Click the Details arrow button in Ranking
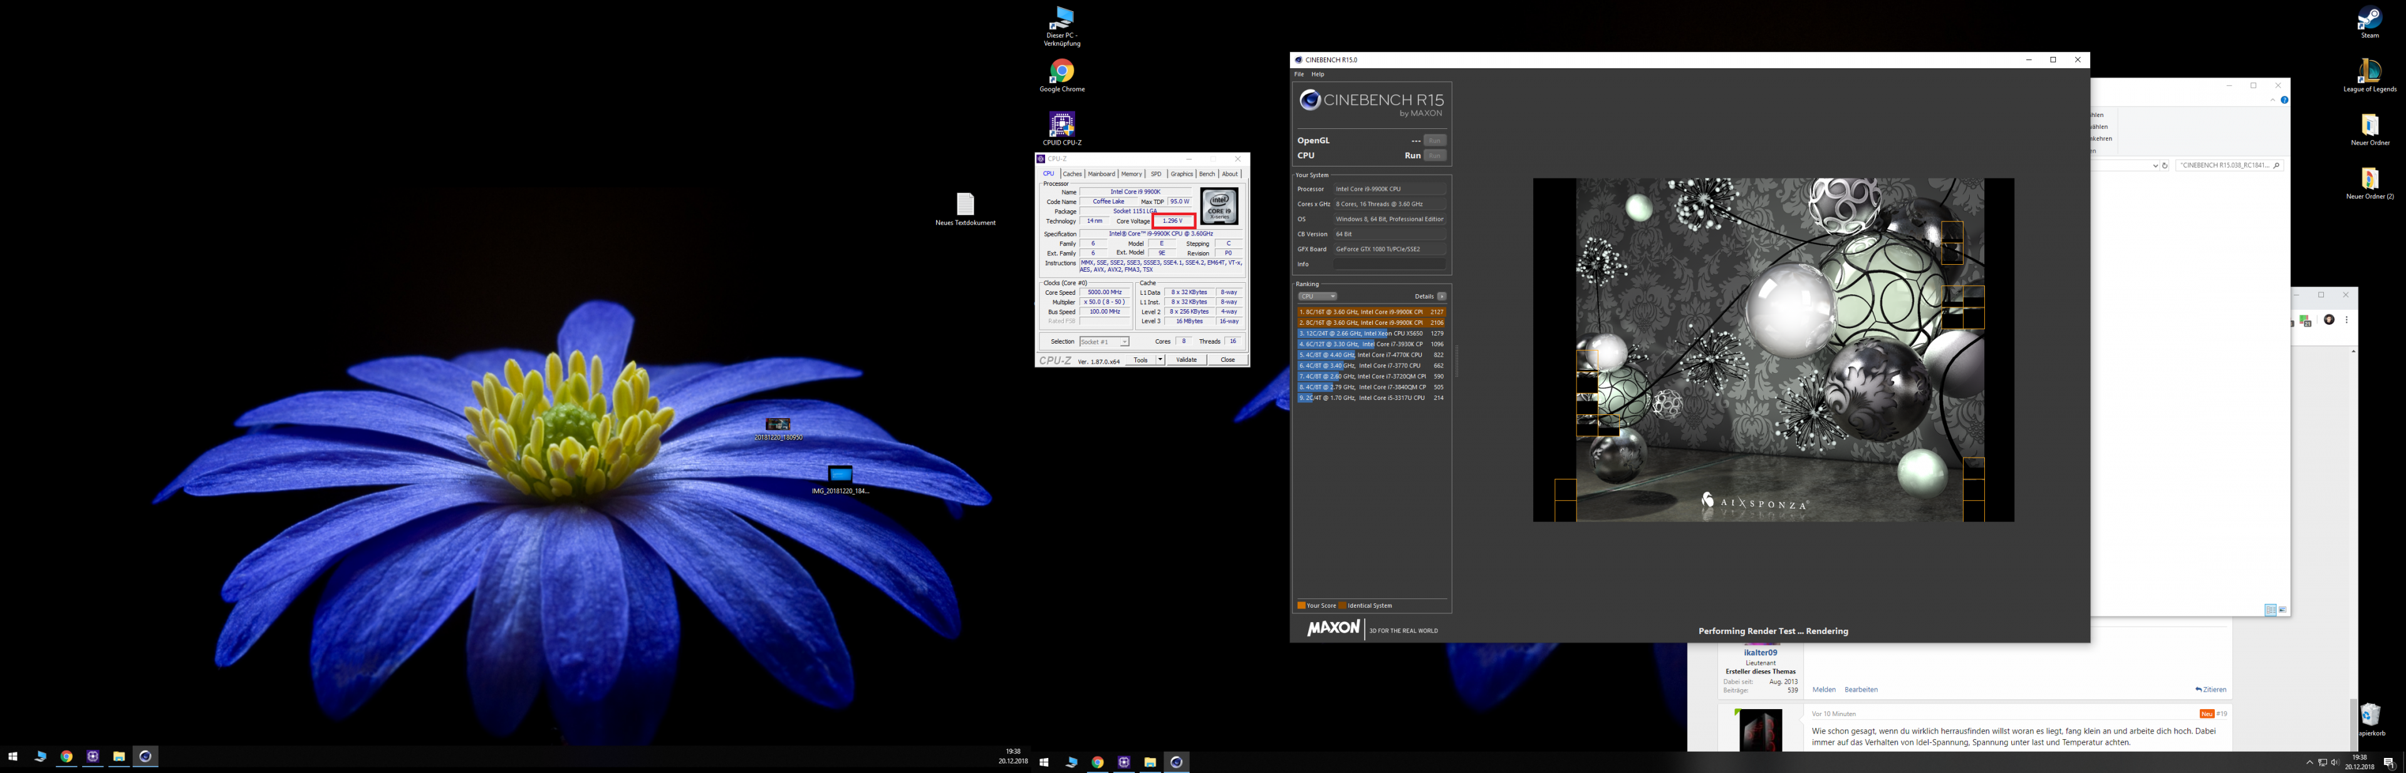Image resolution: width=2406 pixels, height=773 pixels. tap(1441, 296)
